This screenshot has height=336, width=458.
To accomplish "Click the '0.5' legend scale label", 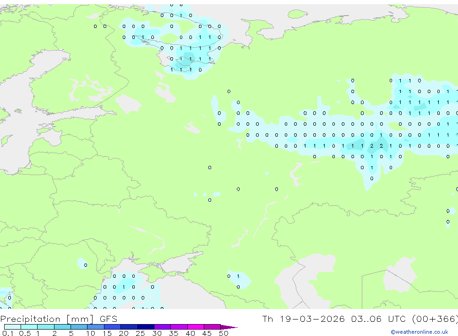I will coord(25,333).
